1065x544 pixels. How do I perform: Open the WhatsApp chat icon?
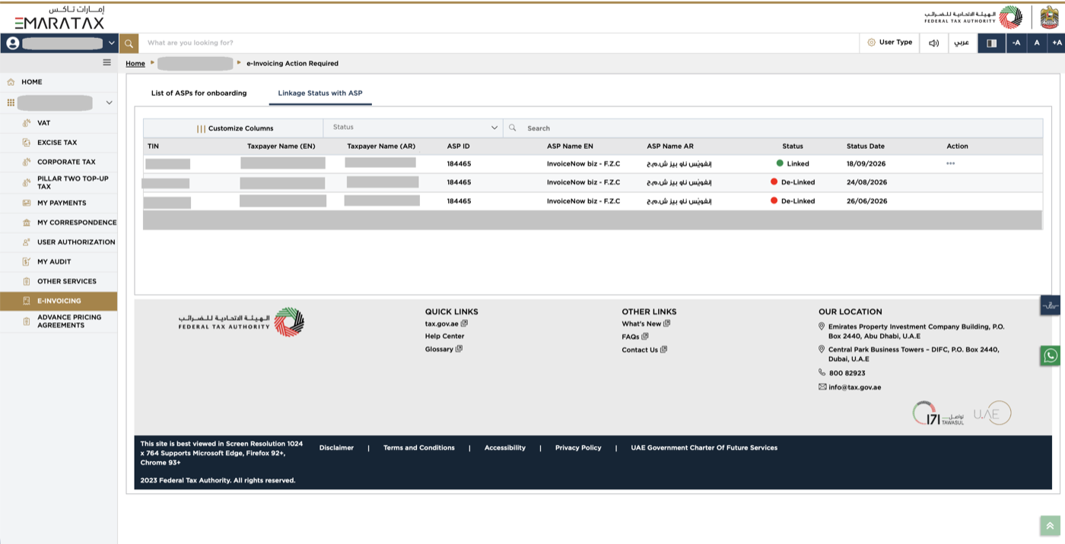coord(1051,356)
